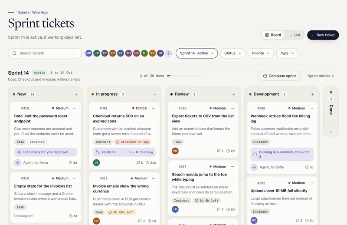Open ticket Empty state for the invoices list
Image resolution: width=347 pixels, height=225 pixels.
[43, 186]
